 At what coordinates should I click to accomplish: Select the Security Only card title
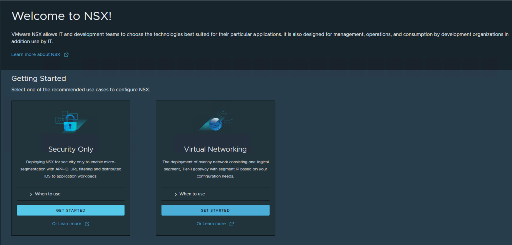(x=71, y=149)
